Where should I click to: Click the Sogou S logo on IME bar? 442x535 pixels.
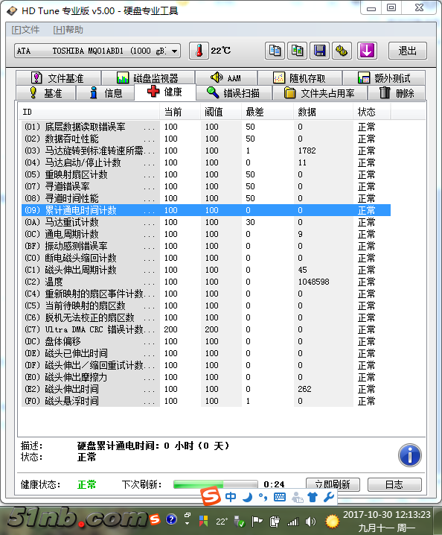tap(211, 496)
